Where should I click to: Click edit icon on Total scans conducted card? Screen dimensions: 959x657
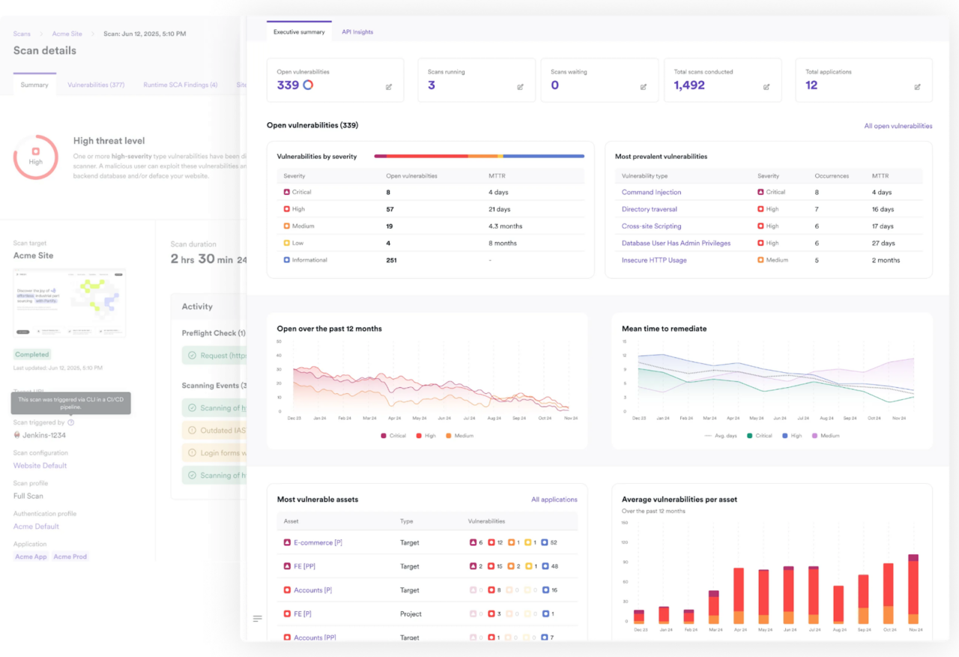[x=766, y=87]
